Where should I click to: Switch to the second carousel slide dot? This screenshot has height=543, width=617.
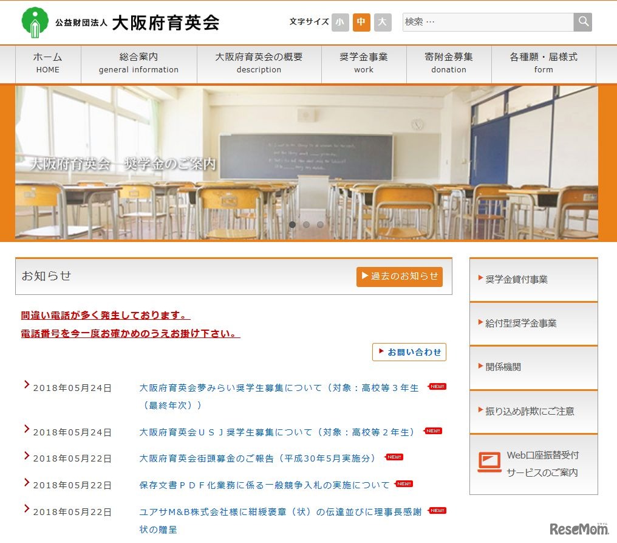point(306,224)
